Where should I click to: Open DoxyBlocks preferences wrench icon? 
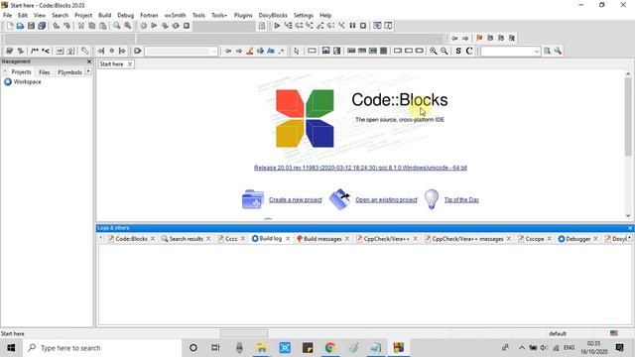(x=84, y=51)
